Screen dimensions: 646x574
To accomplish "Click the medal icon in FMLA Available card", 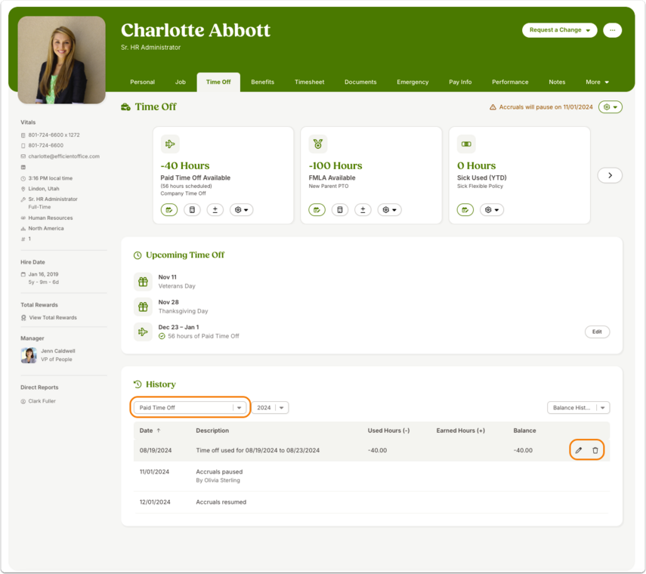I will 318,144.
